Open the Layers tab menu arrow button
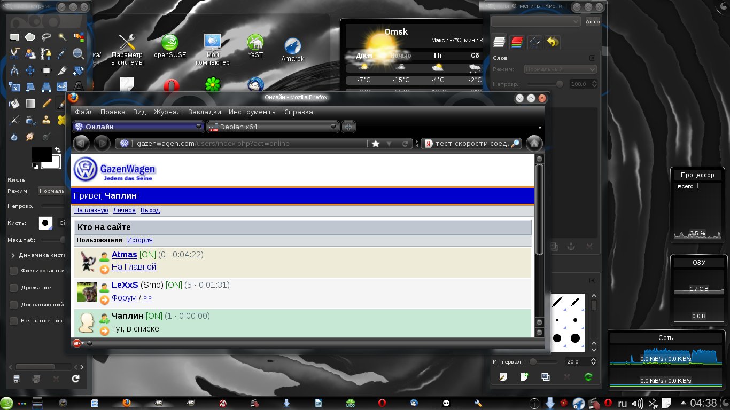This screenshot has width=730, height=410. [x=592, y=58]
